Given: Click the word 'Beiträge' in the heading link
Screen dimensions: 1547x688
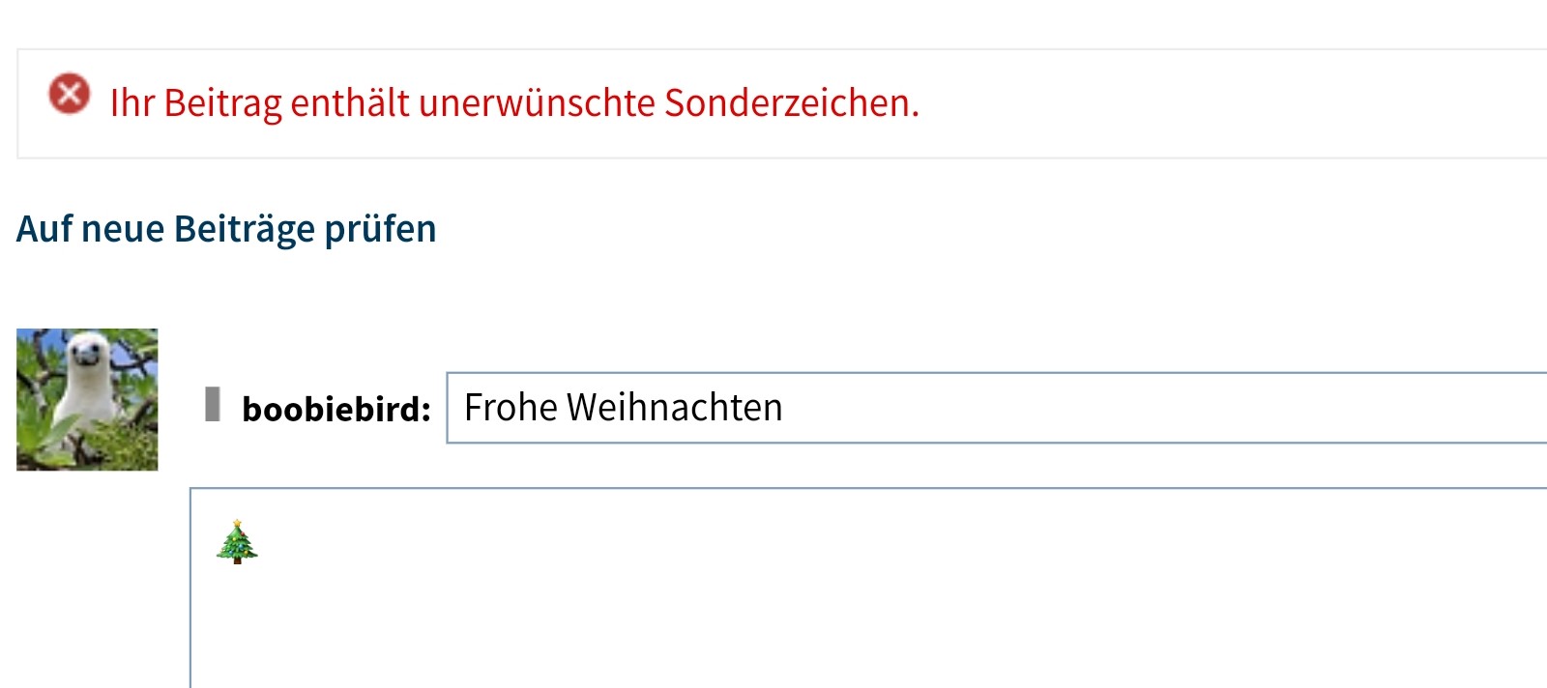Looking at the screenshot, I should point(245,229).
